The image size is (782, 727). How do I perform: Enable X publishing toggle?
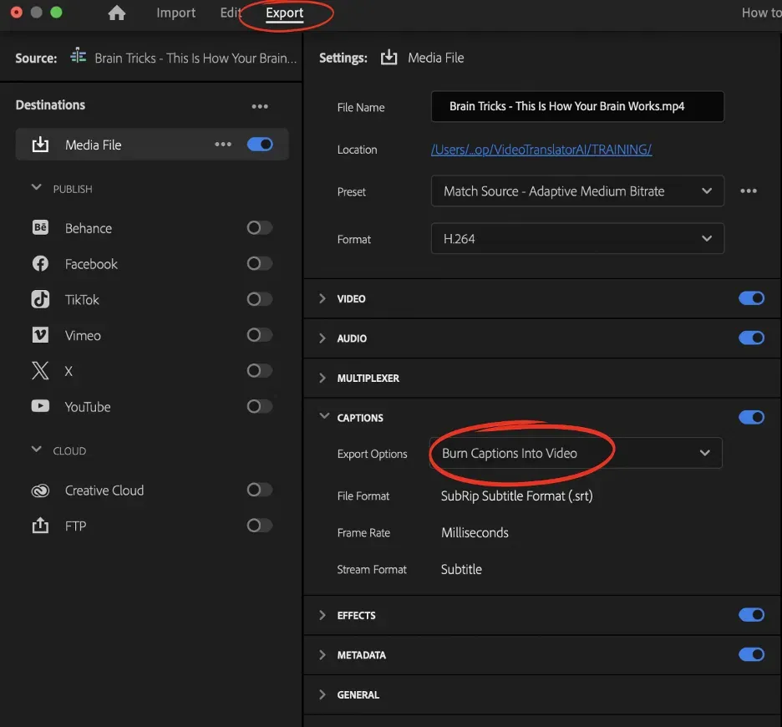(260, 371)
